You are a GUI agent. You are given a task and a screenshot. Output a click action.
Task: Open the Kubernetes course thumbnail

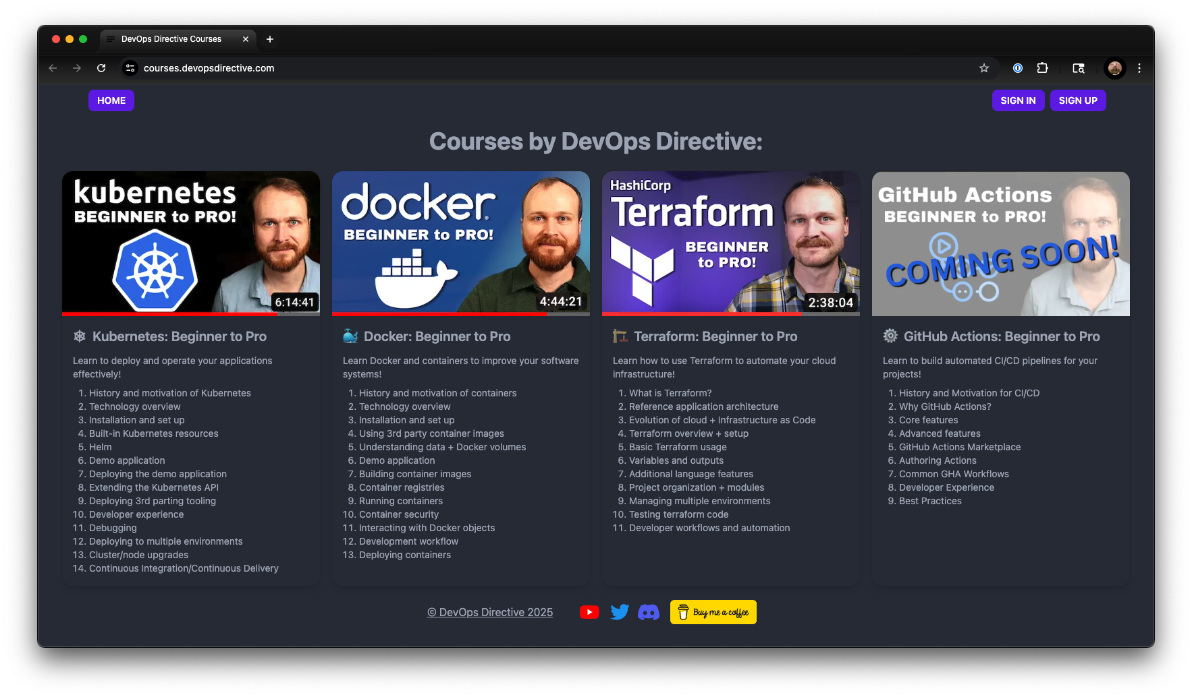pos(191,243)
